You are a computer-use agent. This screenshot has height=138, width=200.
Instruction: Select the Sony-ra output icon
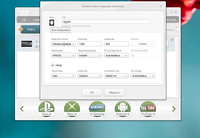(46, 109)
